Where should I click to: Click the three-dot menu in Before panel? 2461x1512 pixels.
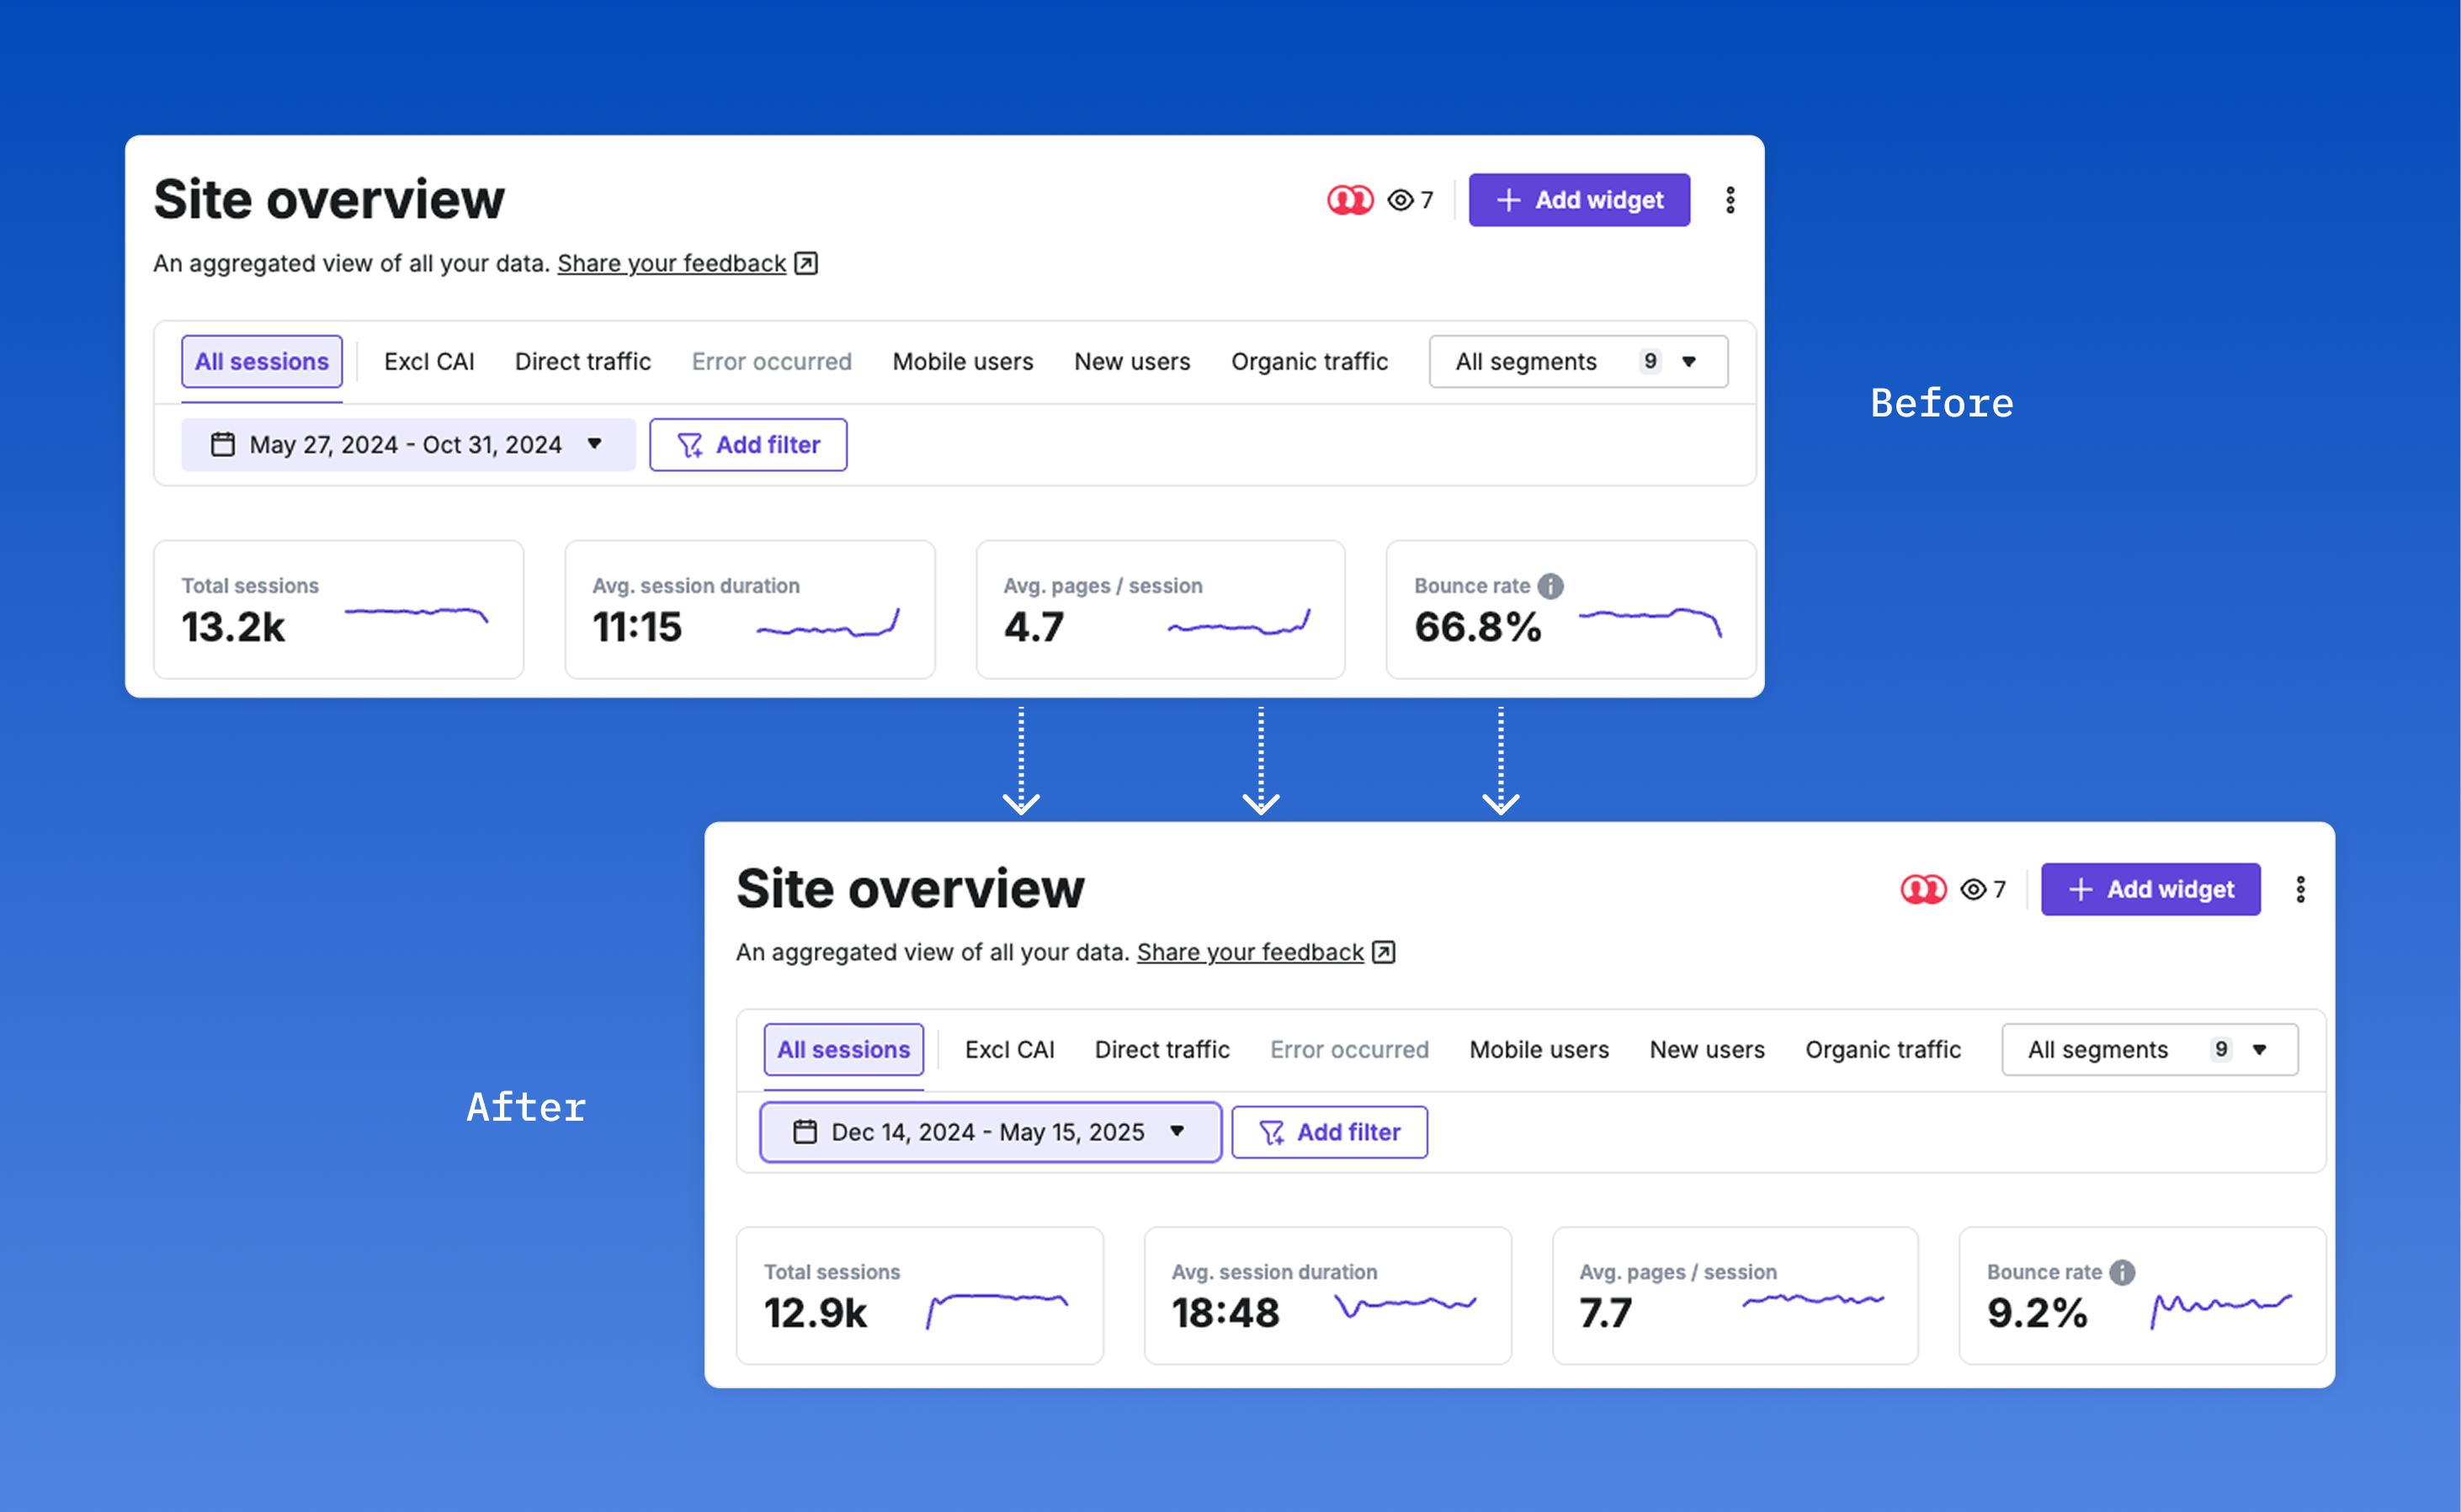[1730, 200]
